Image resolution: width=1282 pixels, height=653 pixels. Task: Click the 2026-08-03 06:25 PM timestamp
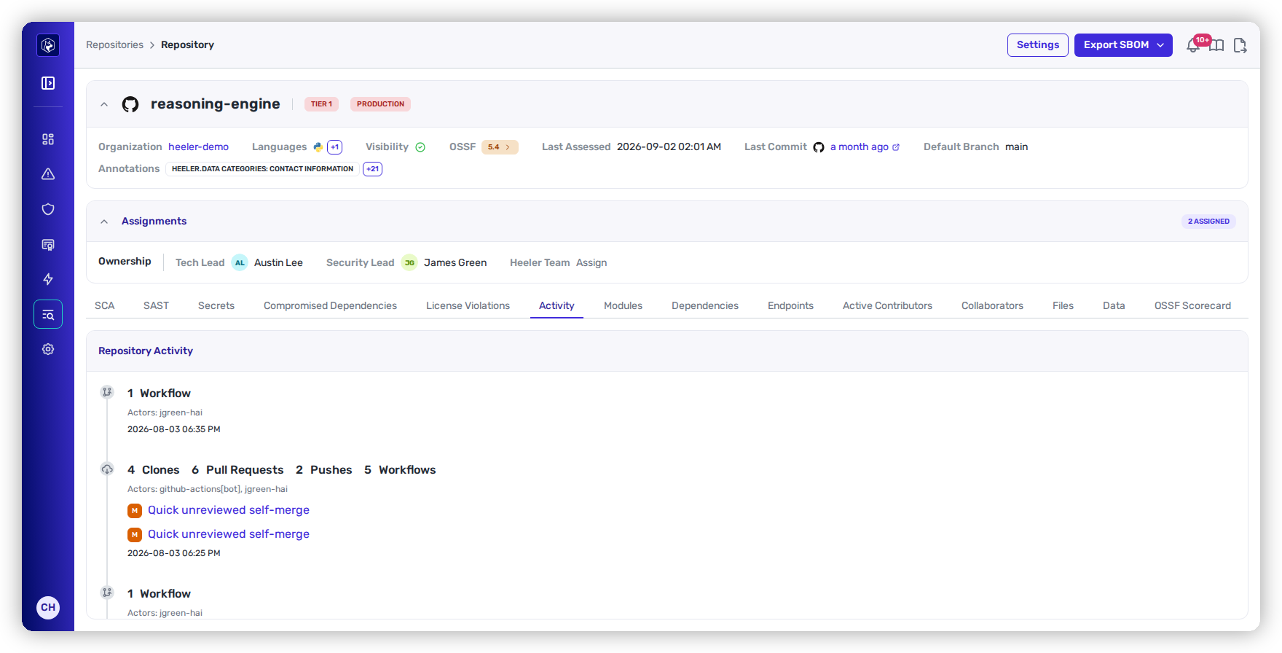(174, 553)
